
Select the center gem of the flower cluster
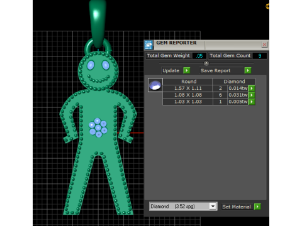[x=98, y=127]
